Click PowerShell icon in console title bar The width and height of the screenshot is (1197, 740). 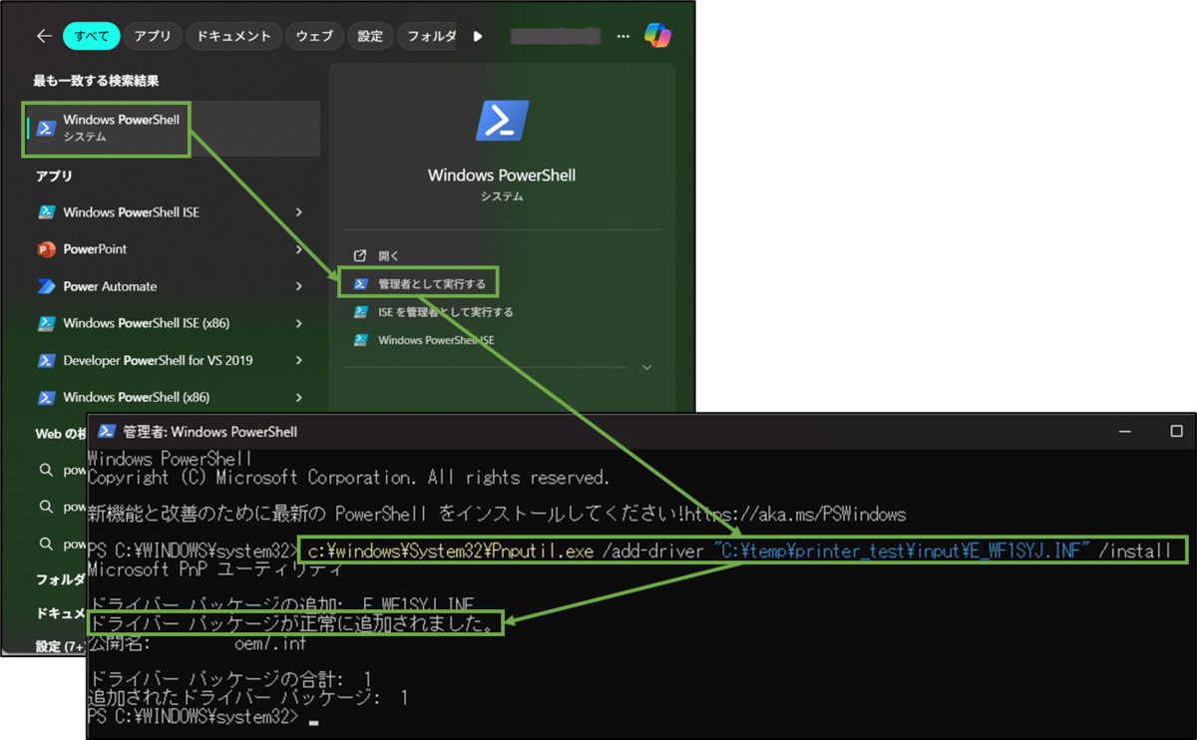coord(107,432)
